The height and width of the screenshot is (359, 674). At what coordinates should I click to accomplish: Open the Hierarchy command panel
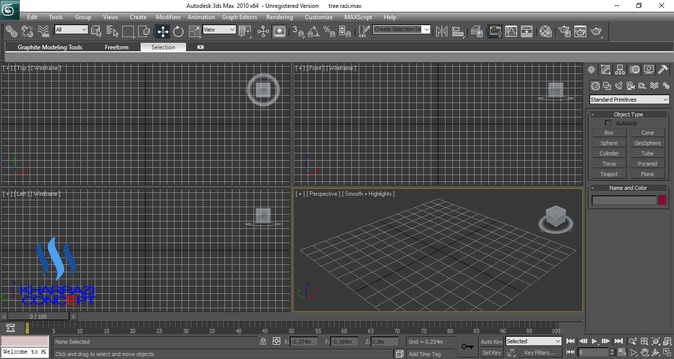point(620,70)
